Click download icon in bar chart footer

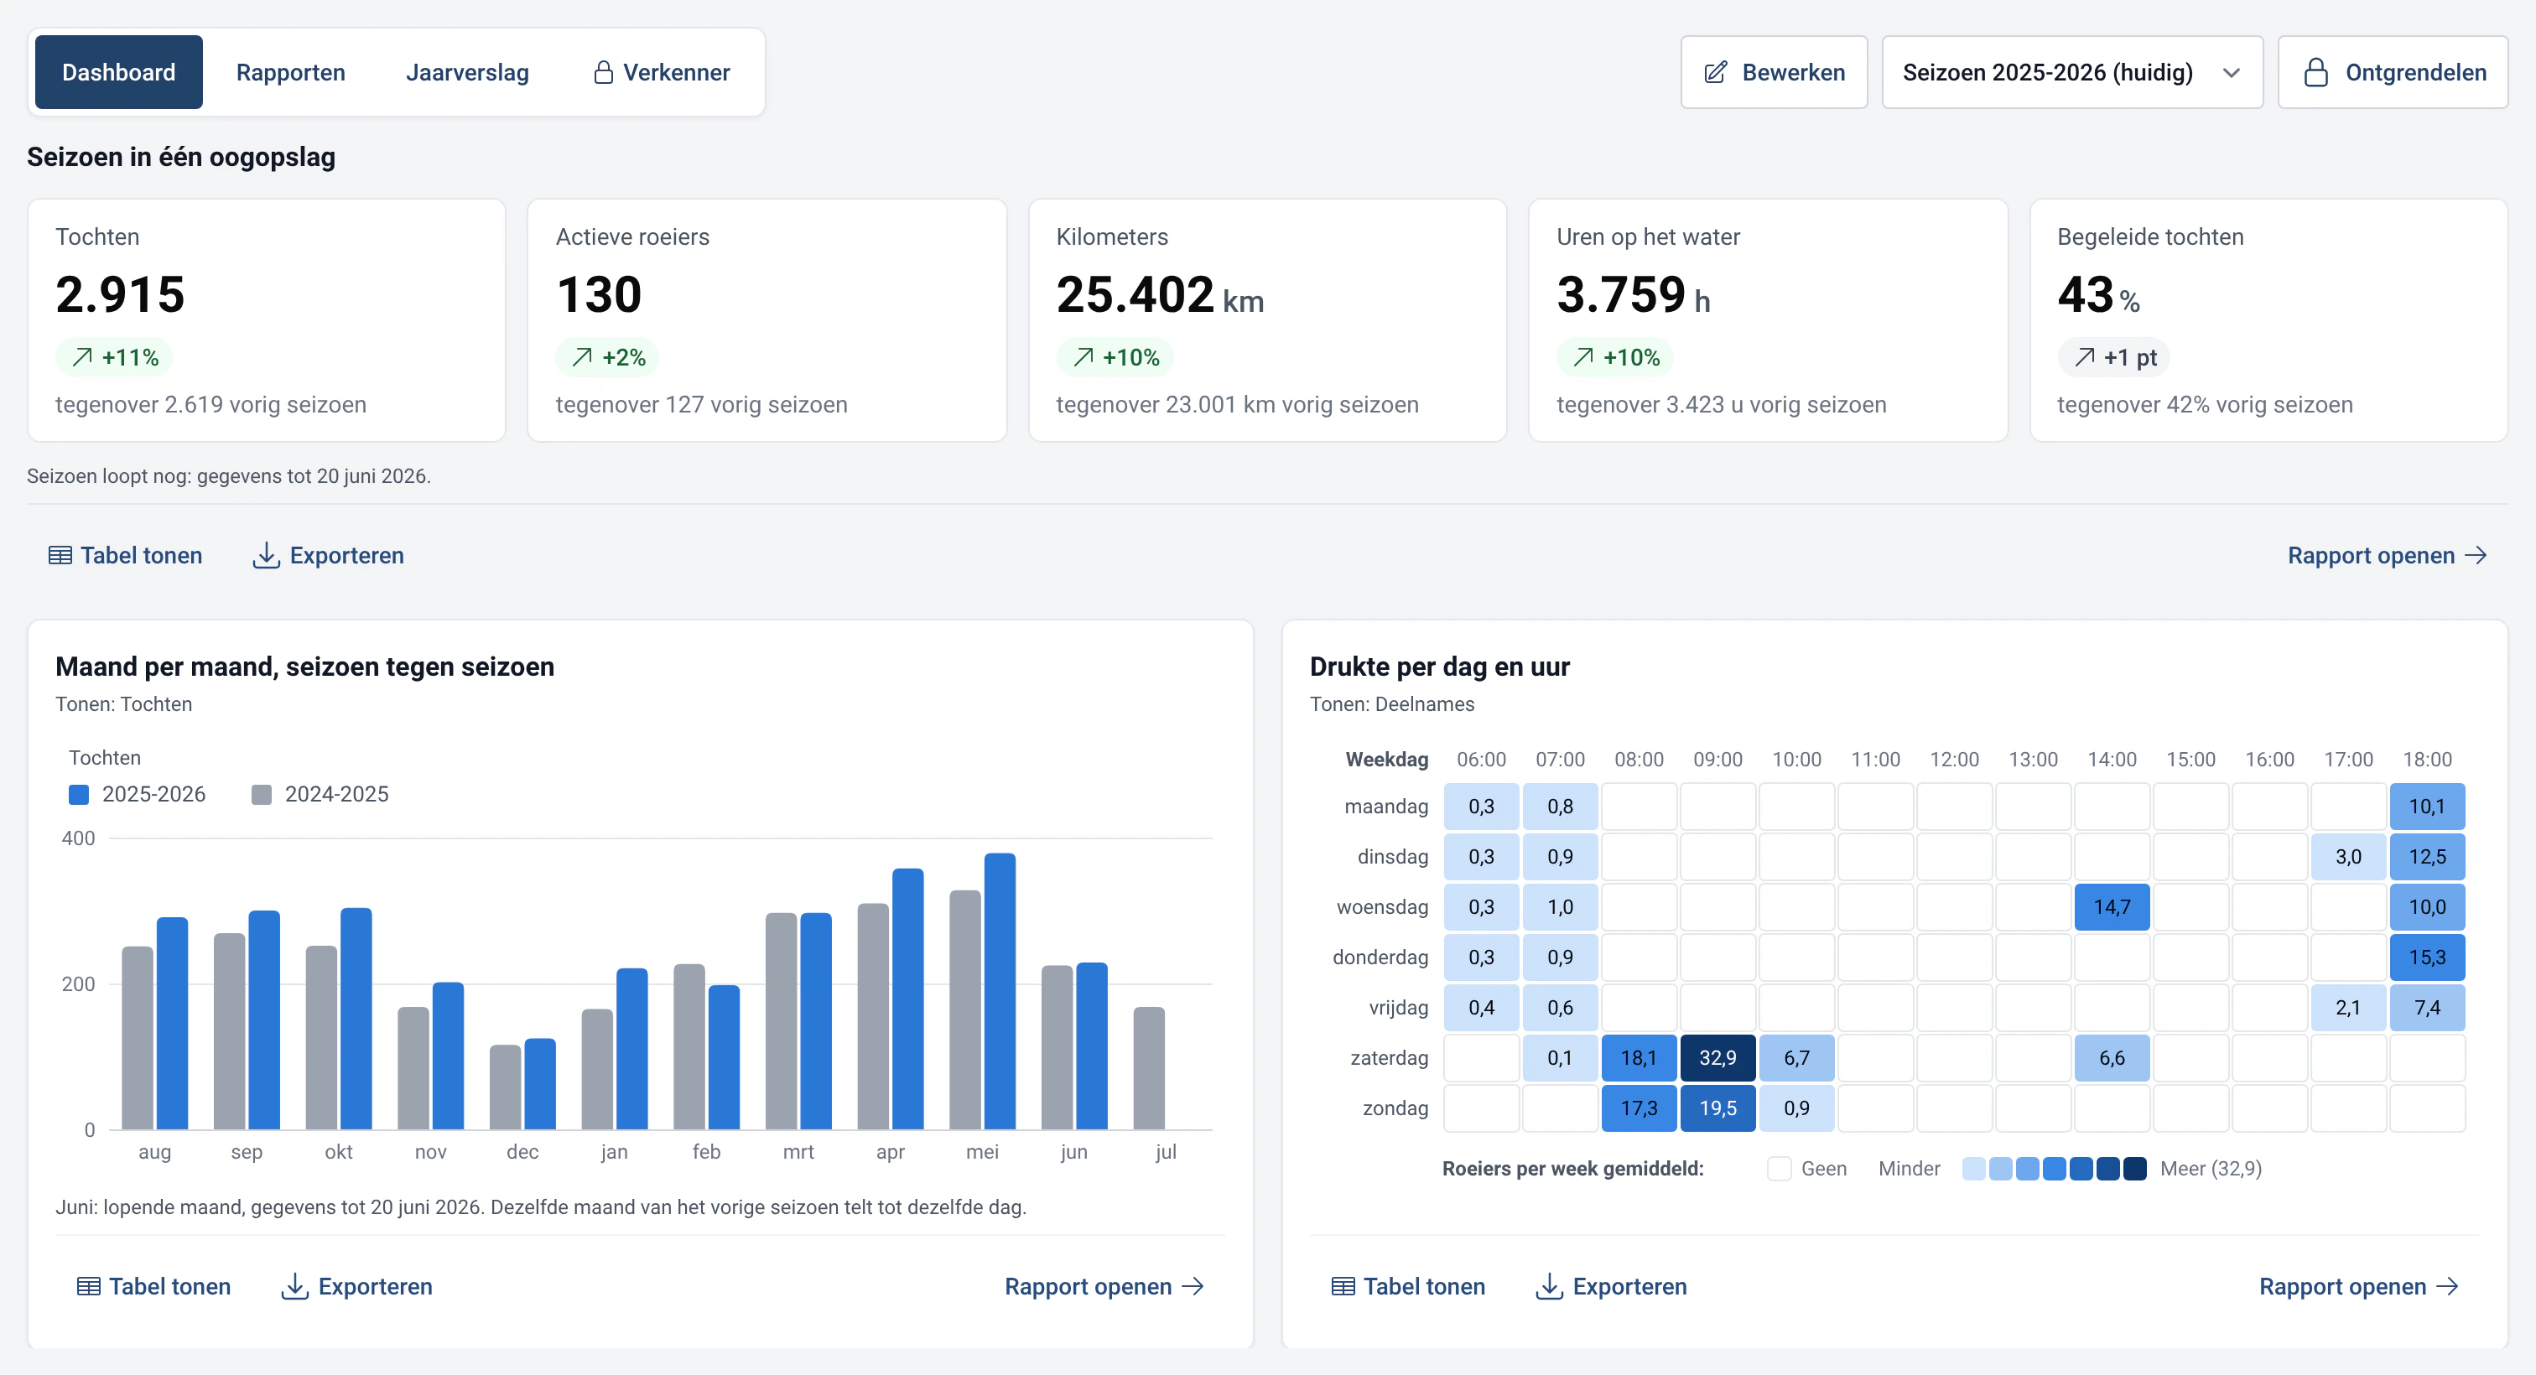point(294,1286)
